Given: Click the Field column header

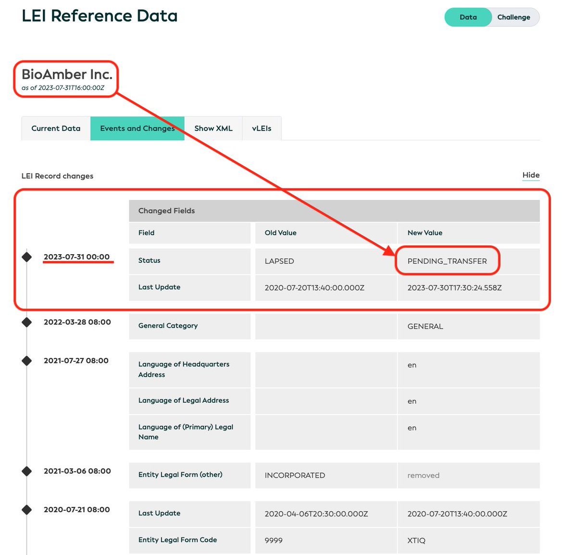Looking at the screenshot, I should [189, 233].
